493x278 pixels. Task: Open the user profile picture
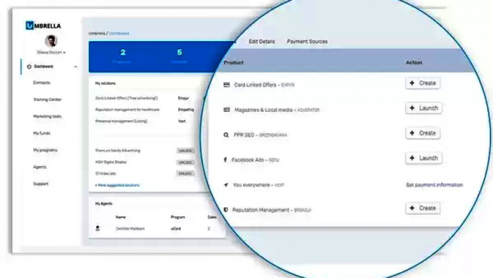(x=51, y=41)
